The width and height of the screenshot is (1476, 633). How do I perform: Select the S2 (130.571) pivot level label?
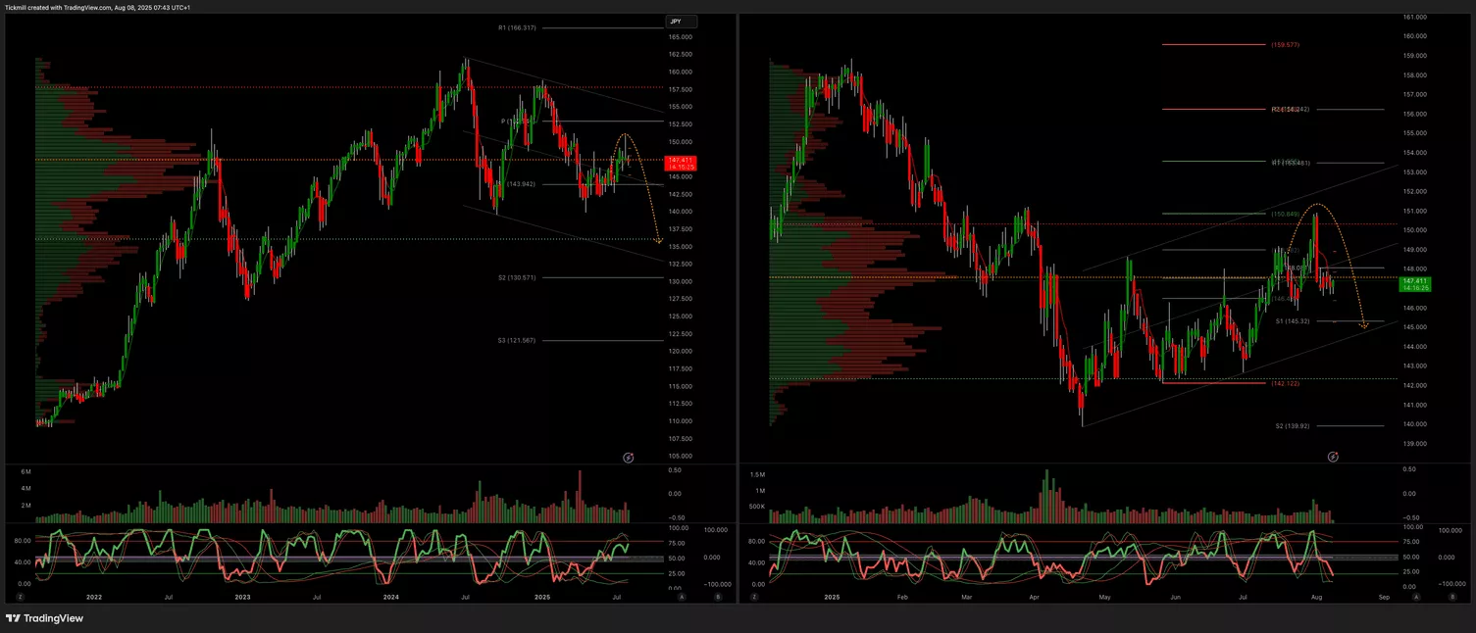517,277
